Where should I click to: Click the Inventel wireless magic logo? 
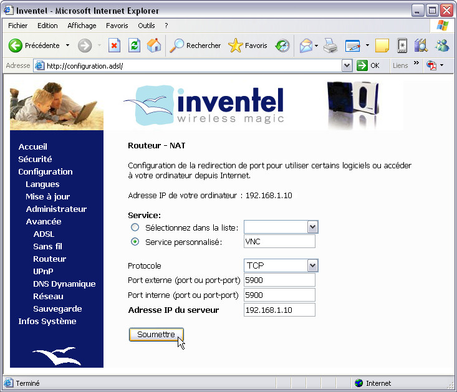(204, 105)
